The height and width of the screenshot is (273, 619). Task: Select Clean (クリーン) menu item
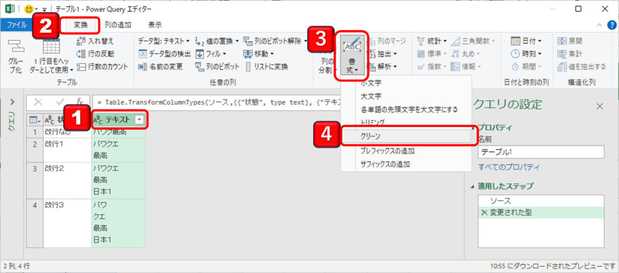[406, 136]
